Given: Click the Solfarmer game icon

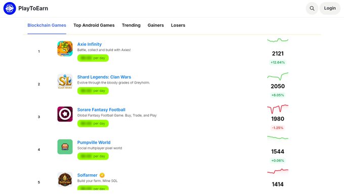Looking at the screenshot, I should click(x=65, y=179).
